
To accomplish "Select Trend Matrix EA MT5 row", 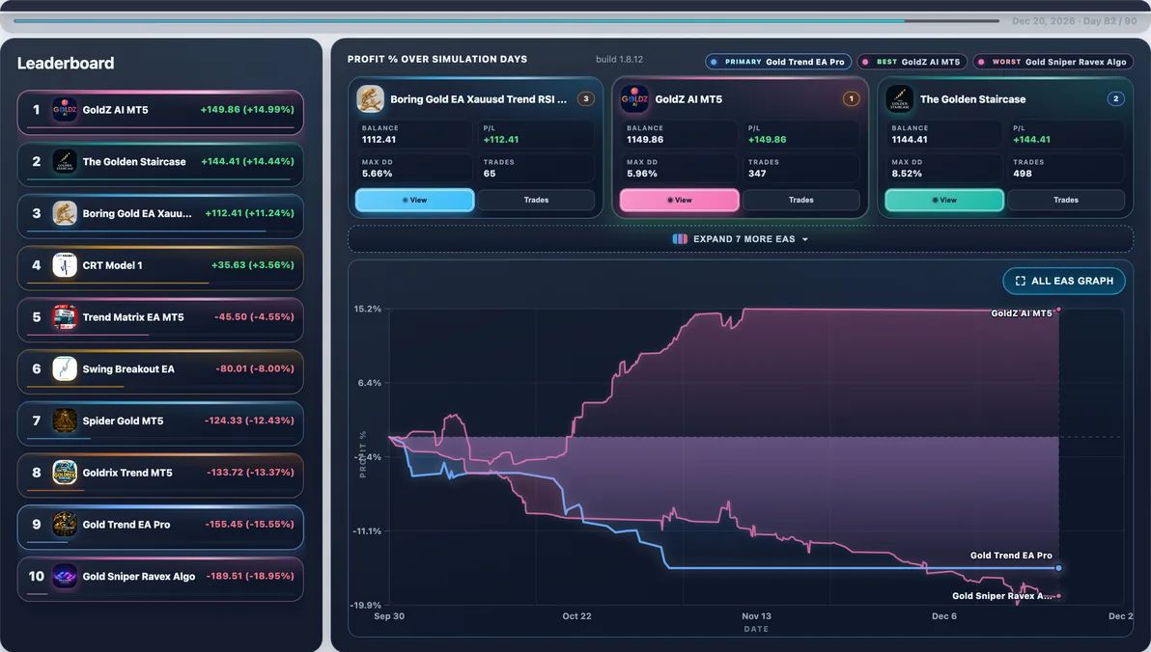I will tap(160, 320).
